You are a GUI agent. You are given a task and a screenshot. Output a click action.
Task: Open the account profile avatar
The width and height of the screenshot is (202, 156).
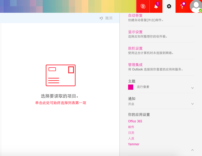point(196,6)
